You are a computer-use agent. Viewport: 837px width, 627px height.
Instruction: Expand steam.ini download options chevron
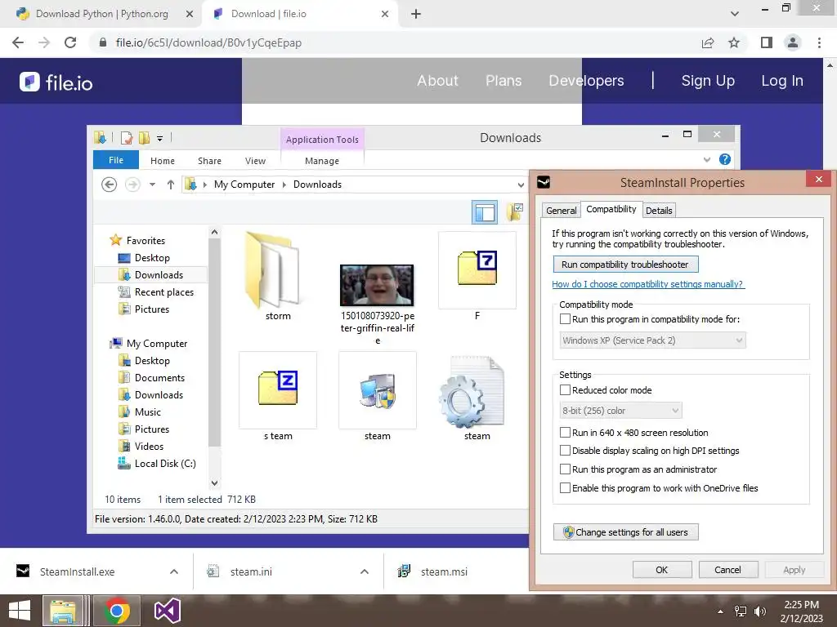pyautogui.click(x=365, y=571)
